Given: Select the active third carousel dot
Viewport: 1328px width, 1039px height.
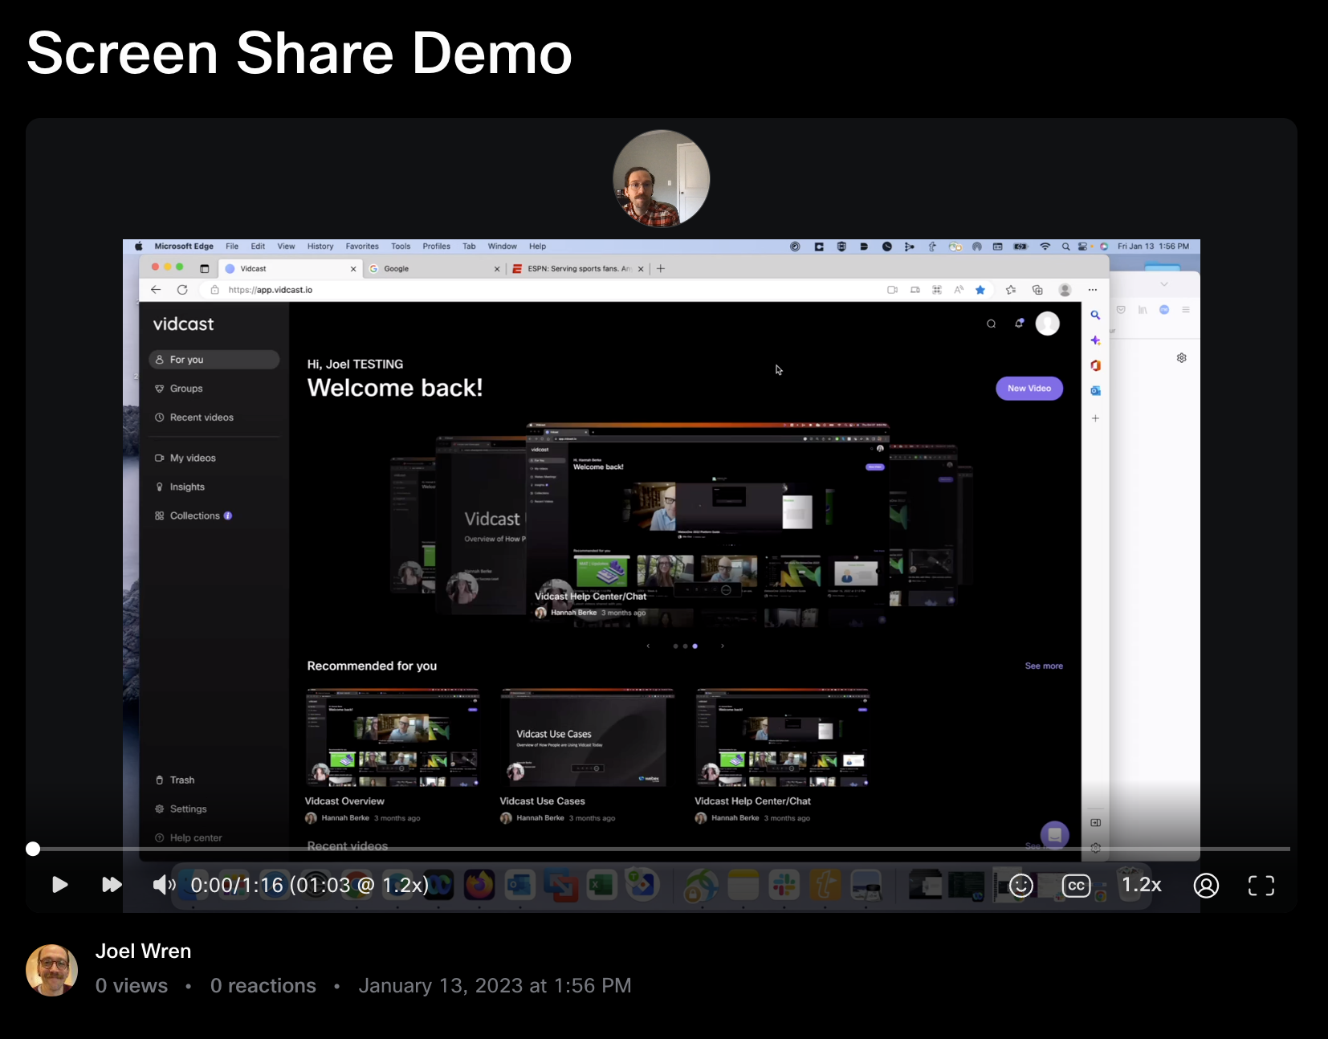Looking at the screenshot, I should tap(695, 646).
